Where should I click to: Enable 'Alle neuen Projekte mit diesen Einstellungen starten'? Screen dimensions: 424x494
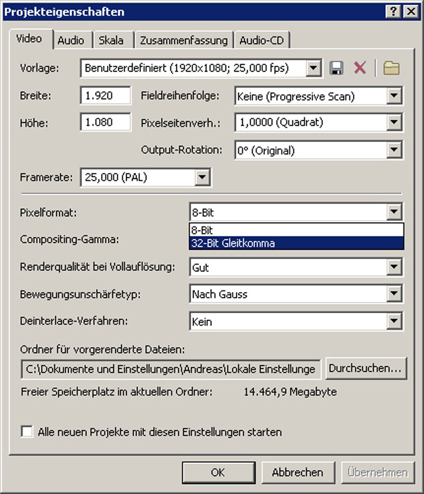pos(26,431)
